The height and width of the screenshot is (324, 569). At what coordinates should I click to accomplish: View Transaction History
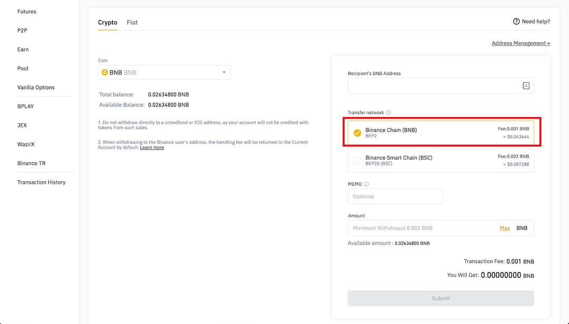click(x=42, y=182)
